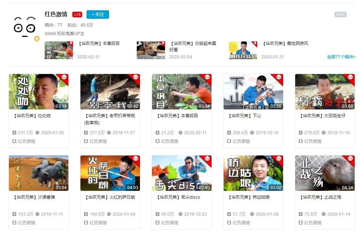Click uploader icon under 舌尖disco card
The width and height of the screenshot is (360, 233).
(x=157, y=223)
